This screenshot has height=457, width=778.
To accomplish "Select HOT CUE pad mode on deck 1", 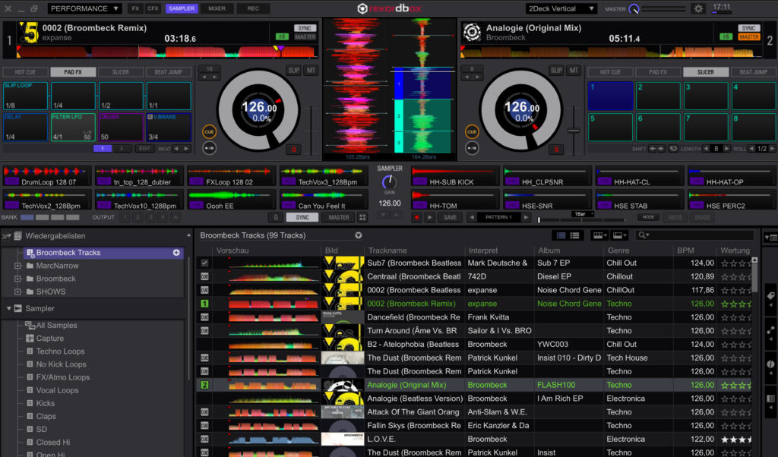I will point(25,72).
